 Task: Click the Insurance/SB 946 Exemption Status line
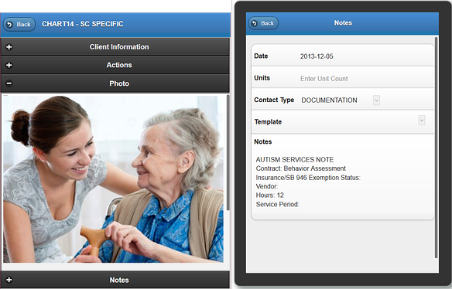308,178
